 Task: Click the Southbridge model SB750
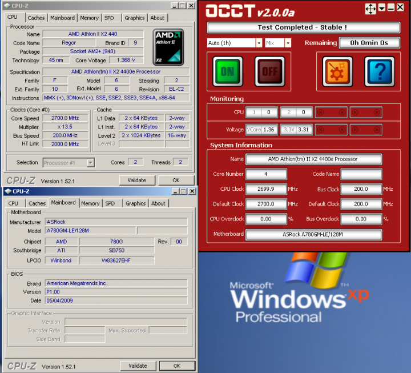click(x=116, y=250)
